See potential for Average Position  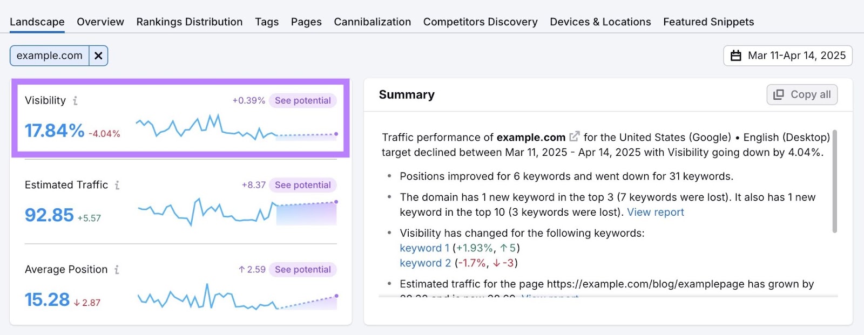[x=303, y=270]
